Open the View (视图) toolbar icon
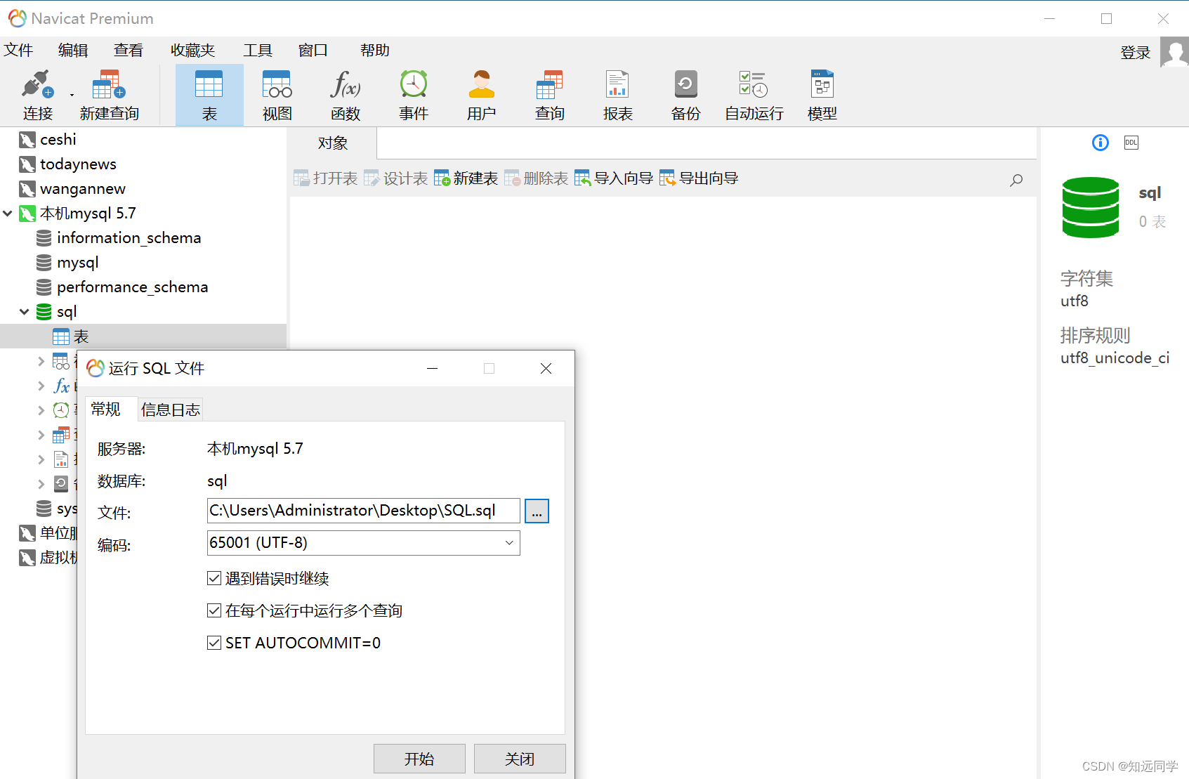Viewport: 1189px width, 779px height. [277, 95]
